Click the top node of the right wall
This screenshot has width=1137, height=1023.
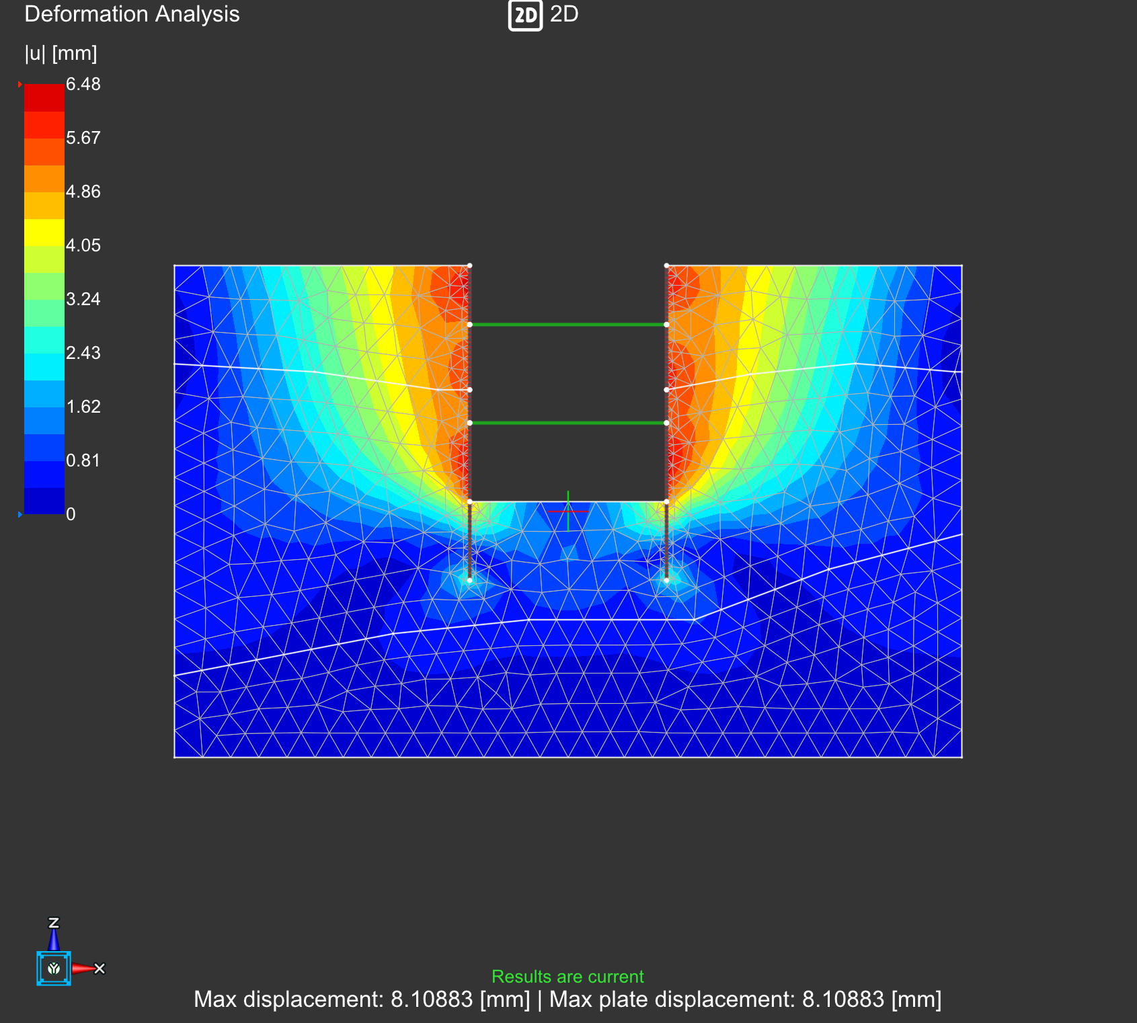tap(666, 265)
